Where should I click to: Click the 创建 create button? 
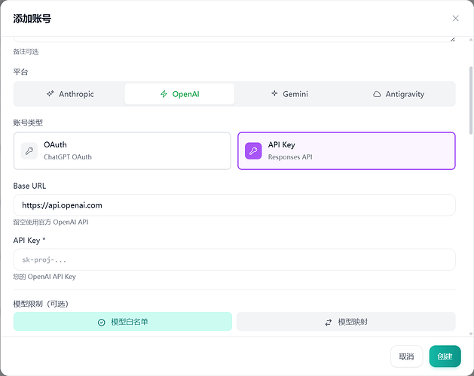(x=445, y=356)
